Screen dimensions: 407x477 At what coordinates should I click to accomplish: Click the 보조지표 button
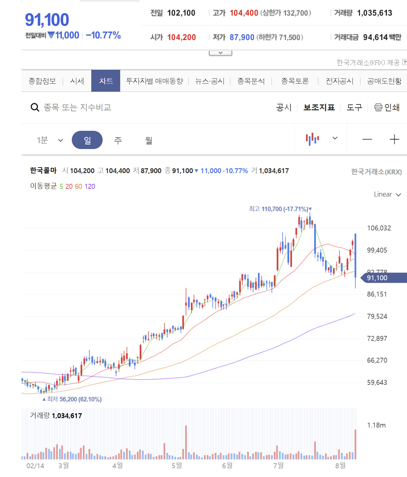click(x=319, y=107)
